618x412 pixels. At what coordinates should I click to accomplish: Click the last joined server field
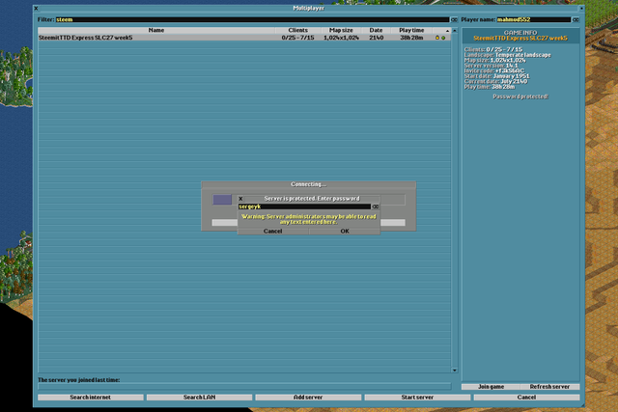(244, 387)
